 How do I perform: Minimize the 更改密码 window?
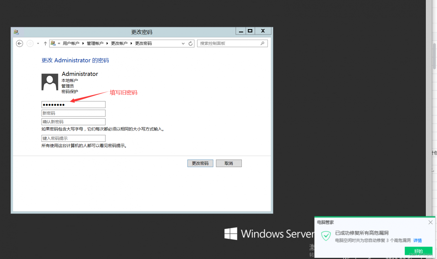(241, 31)
